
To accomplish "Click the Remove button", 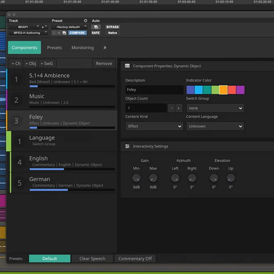I will 104,63.
